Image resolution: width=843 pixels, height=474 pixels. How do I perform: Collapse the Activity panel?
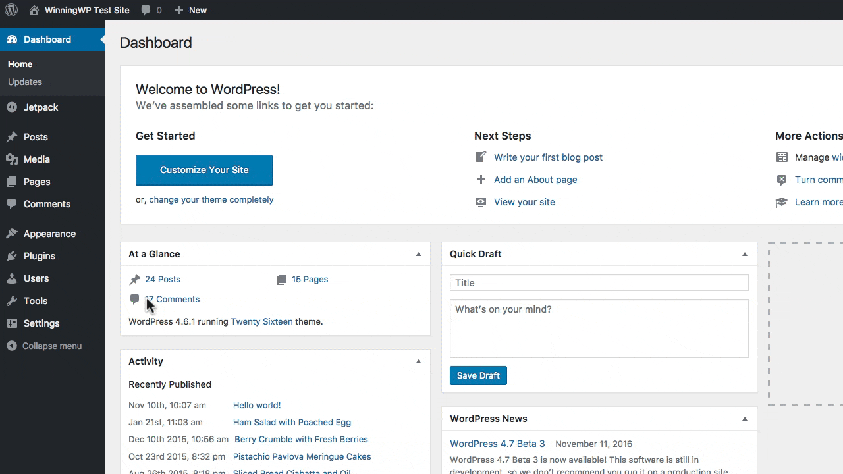tap(418, 361)
